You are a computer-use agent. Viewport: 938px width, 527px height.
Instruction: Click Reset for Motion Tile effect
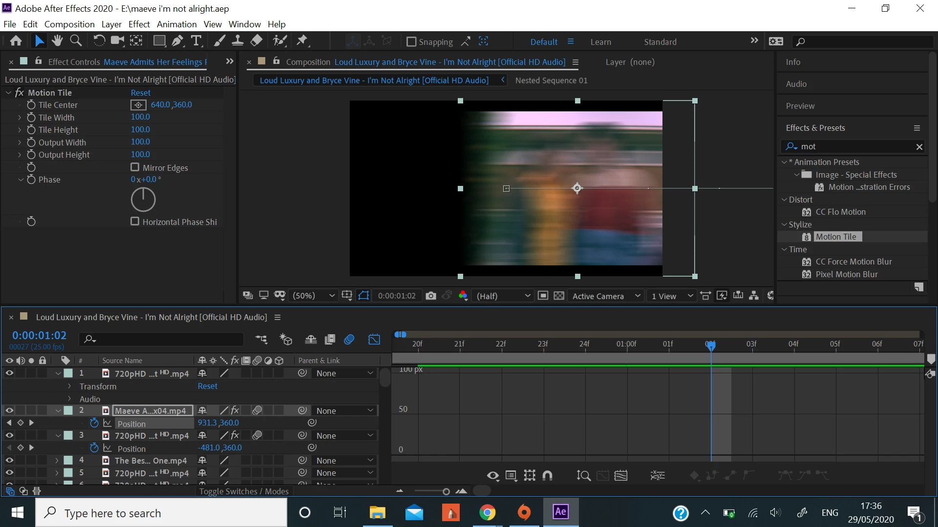(x=141, y=93)
